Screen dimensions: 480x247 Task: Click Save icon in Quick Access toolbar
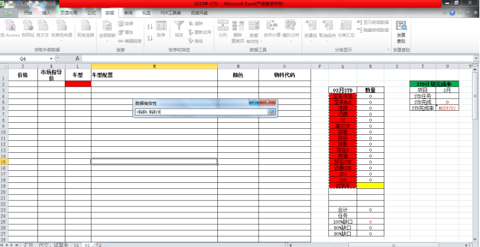pyautogui.click(x=11, y=3)
